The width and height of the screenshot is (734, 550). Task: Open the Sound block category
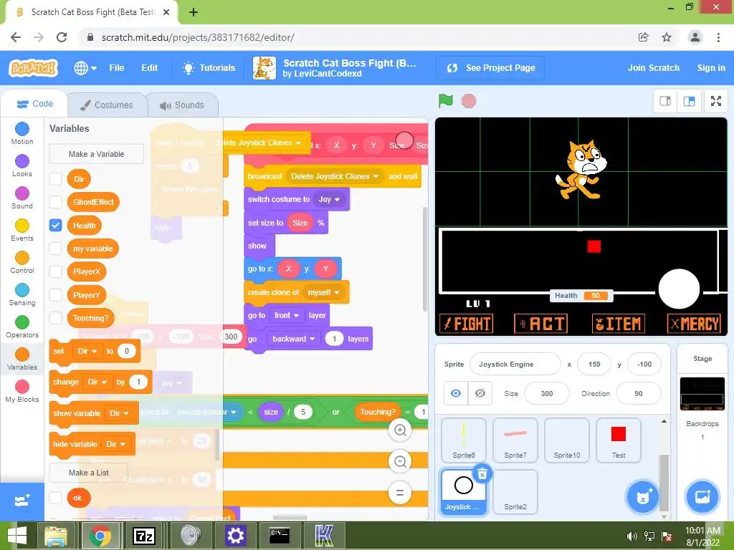[x=22, y=198]
